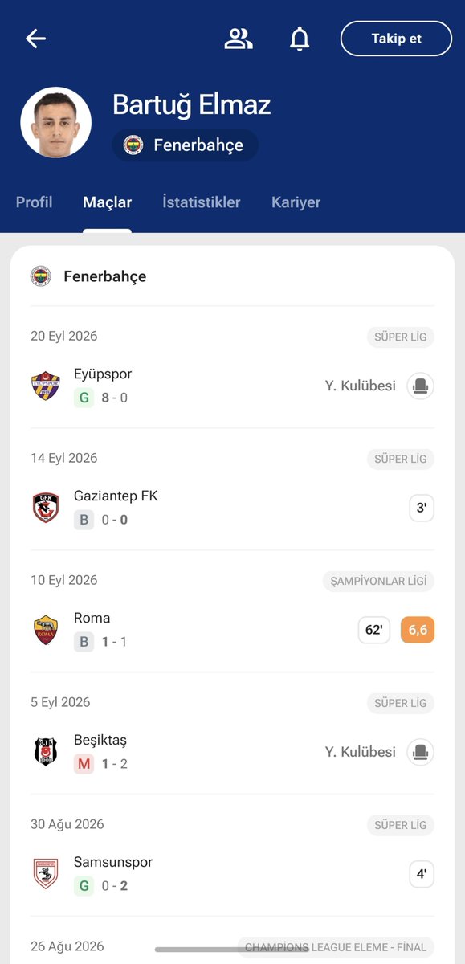This screenshot has width=465, height=964.
Task: Tap the 6,6 rating badge for Roma match
Action: [x=418, y=630]
